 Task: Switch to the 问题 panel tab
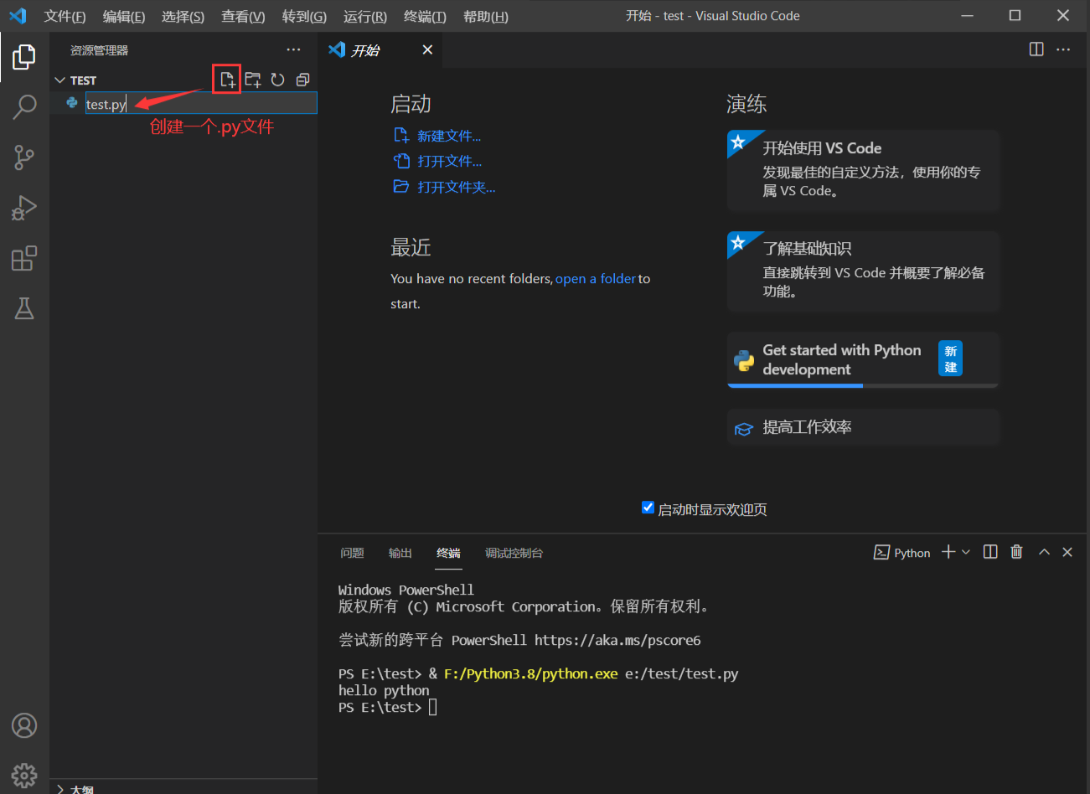pyautogui.click(x=352, y=553)
